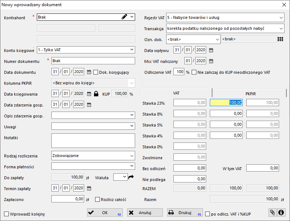This screenshot has width=290, height=221.
Task: Click the grid icon next to Ozn. dok.
Action: (280, 39)
